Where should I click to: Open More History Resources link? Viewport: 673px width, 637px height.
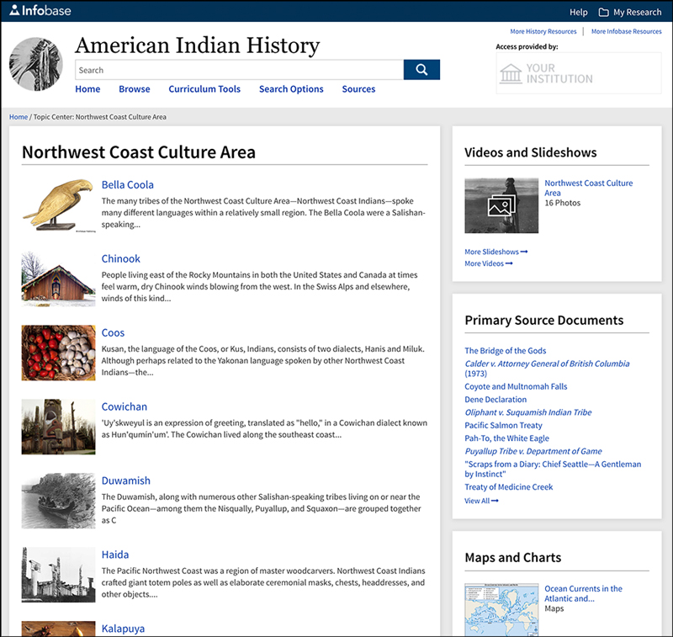(543, 31)
